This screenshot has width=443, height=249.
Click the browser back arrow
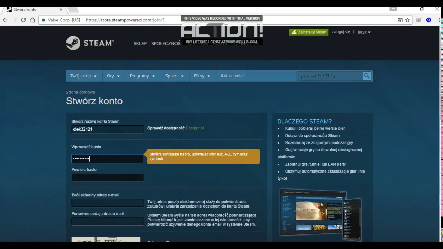[5, 20]
